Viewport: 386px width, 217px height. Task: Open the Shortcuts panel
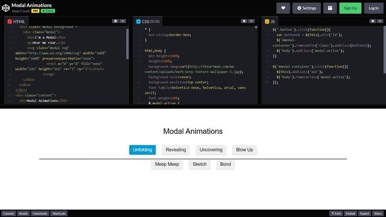tap(59, 213)
